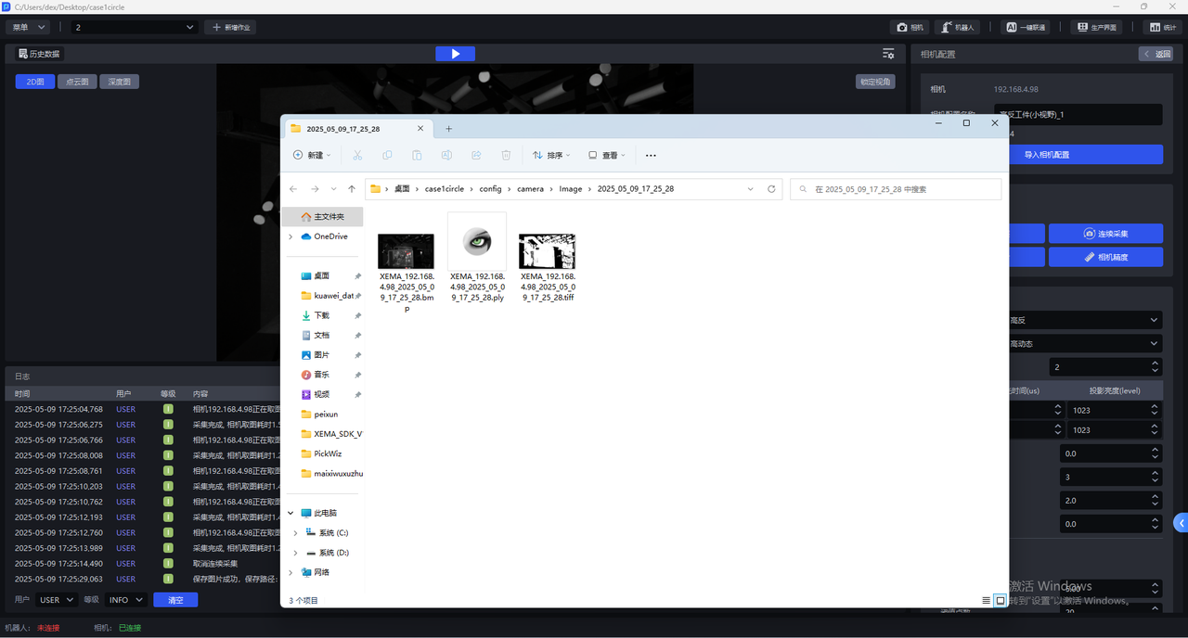
Task: Open the 相机 camera toolbar button
Action: [x=910, y=28]
